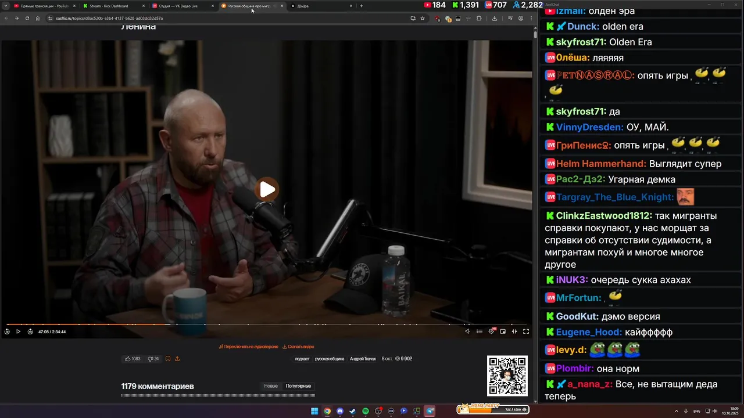The width and height of the screenshot is (744, 418).
Task: Enter fullscreen video mode
Action: click(x=526, y=331)
